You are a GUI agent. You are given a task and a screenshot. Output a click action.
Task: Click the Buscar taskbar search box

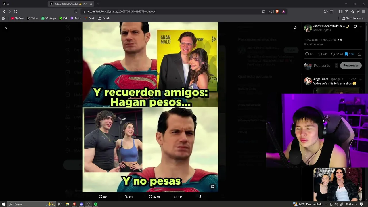[31, 204]
